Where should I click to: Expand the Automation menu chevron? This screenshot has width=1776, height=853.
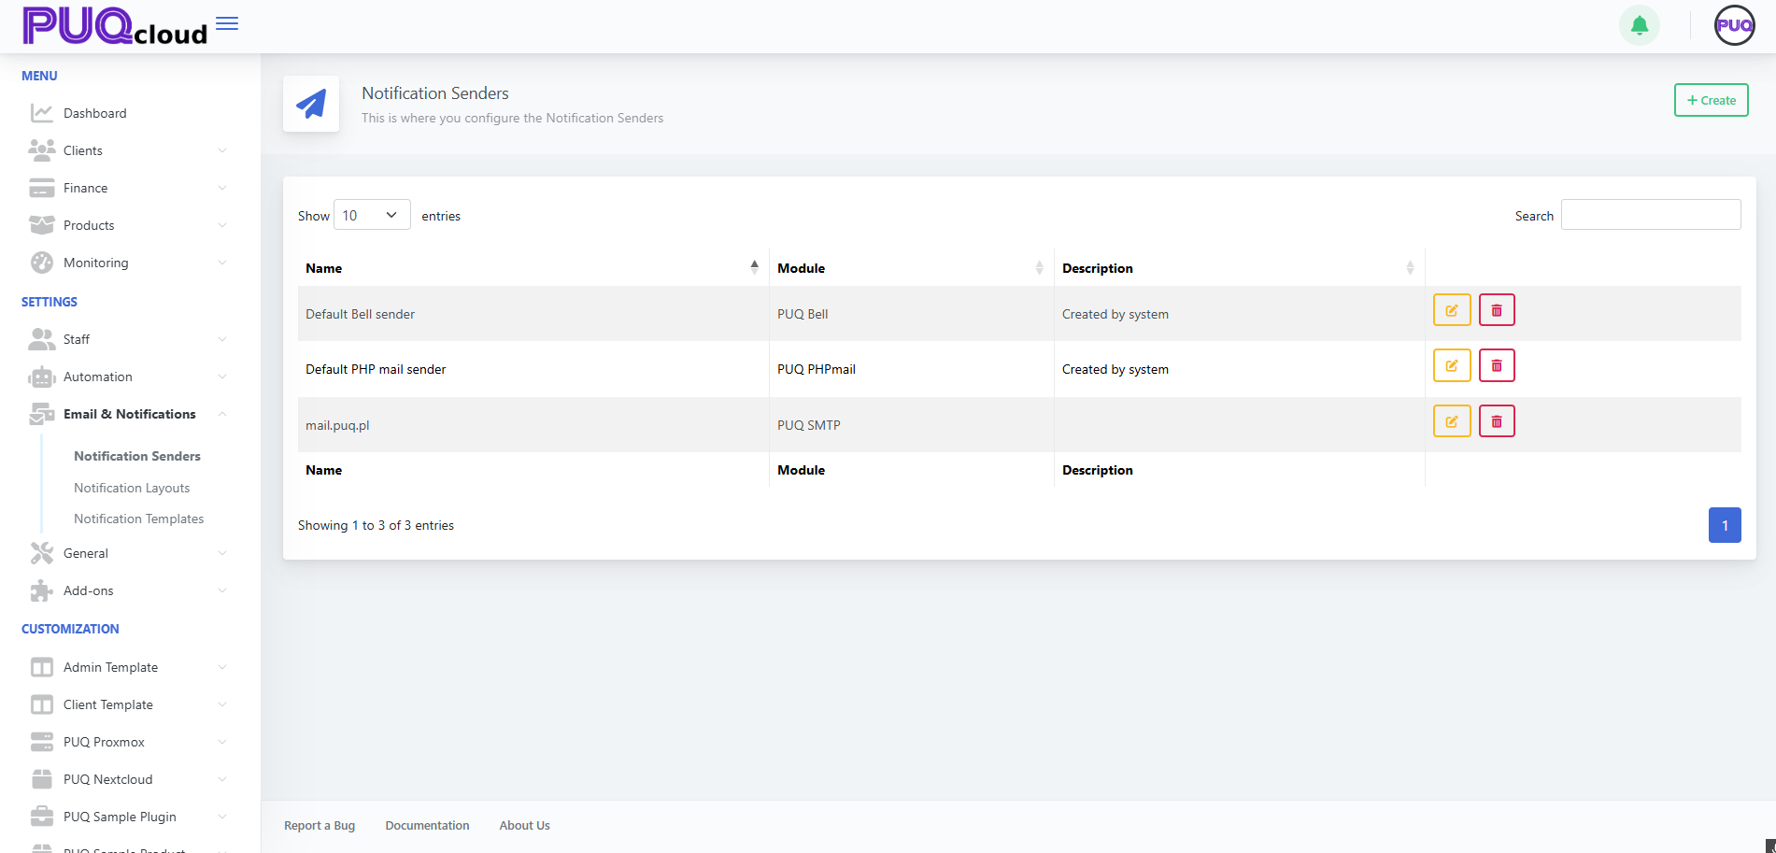(222, 377)
